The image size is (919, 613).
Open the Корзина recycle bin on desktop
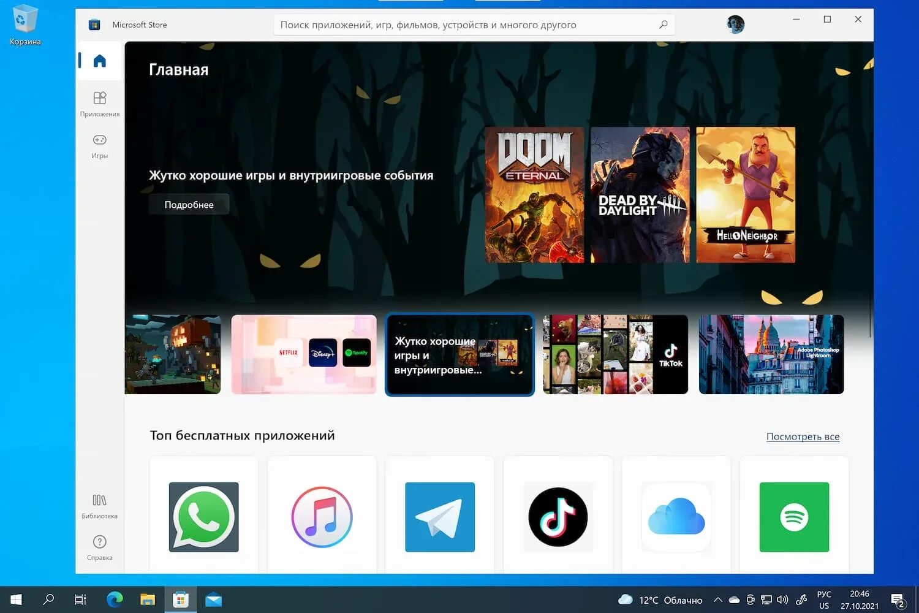tap(25, 25)
